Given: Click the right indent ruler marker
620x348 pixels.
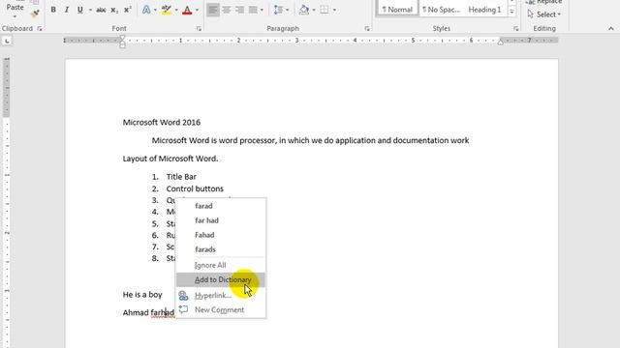Looking at the screenshot, I should 500,42.
